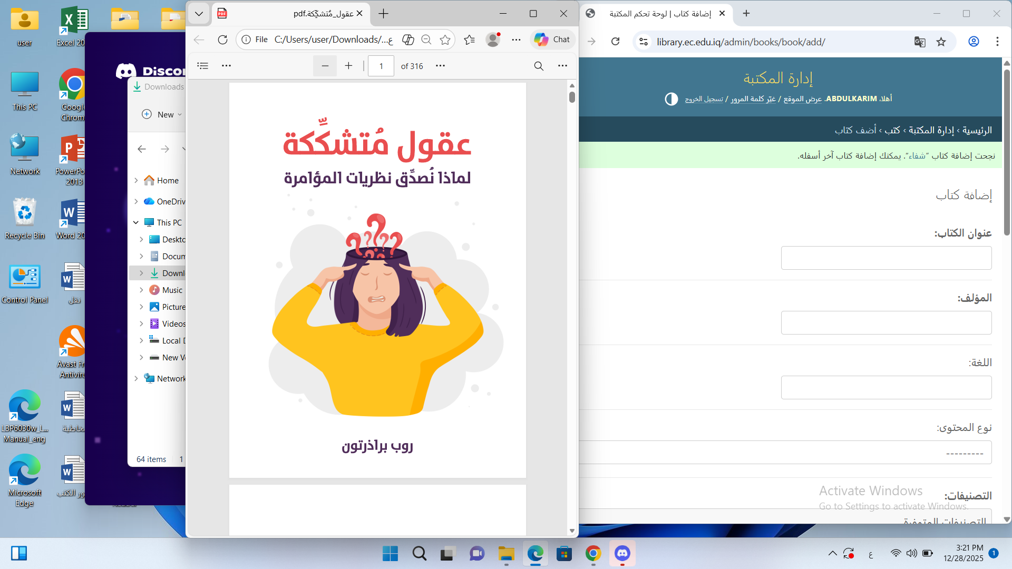The height and width of the screenshot is (569, 1012).
Task: Toggle the admin theme contrast icon
Action: coord(671,99)
